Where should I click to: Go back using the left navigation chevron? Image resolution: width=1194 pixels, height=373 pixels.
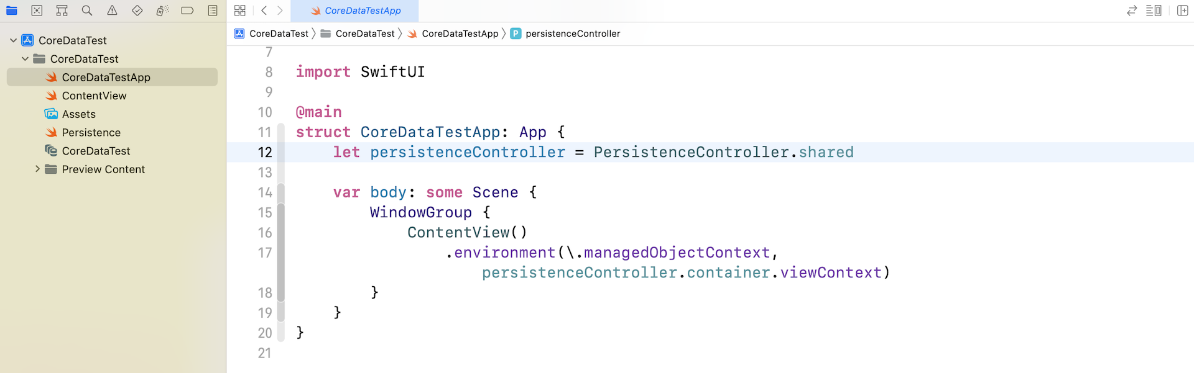tap(263, 11)
